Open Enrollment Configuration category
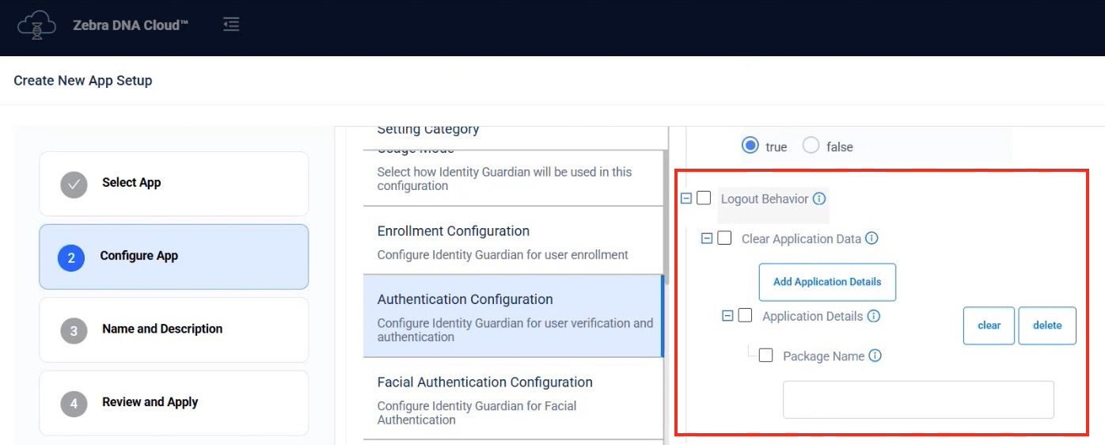The height and width of the screenshot is (445, 1105). [x=513, y=241]
